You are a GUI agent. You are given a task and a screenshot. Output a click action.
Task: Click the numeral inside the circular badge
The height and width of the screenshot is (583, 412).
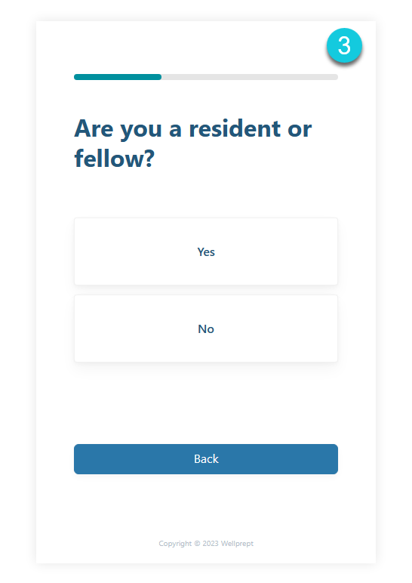click(344, 46)
